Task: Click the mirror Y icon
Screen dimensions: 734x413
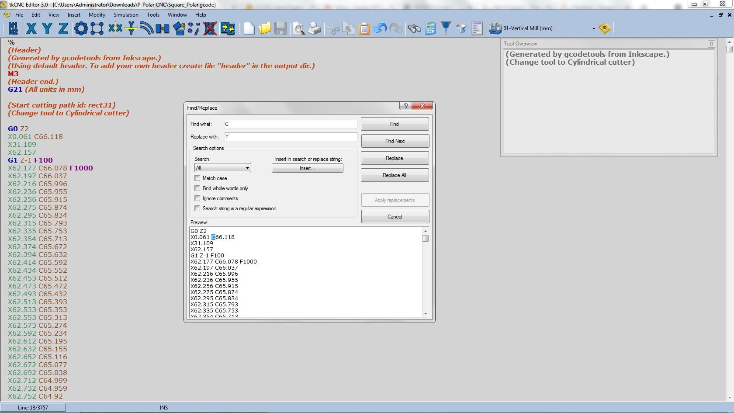Action: pos(131,28)
